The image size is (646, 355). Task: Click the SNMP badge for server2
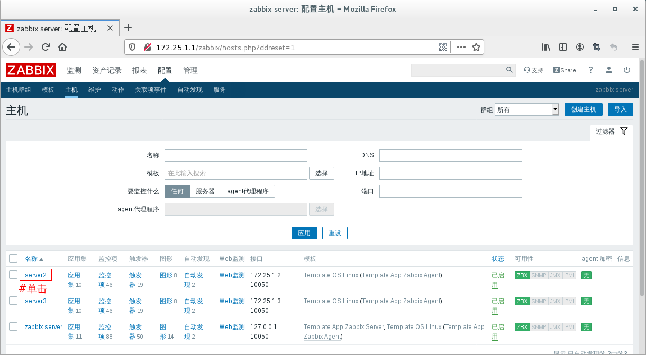pos(539,275)
